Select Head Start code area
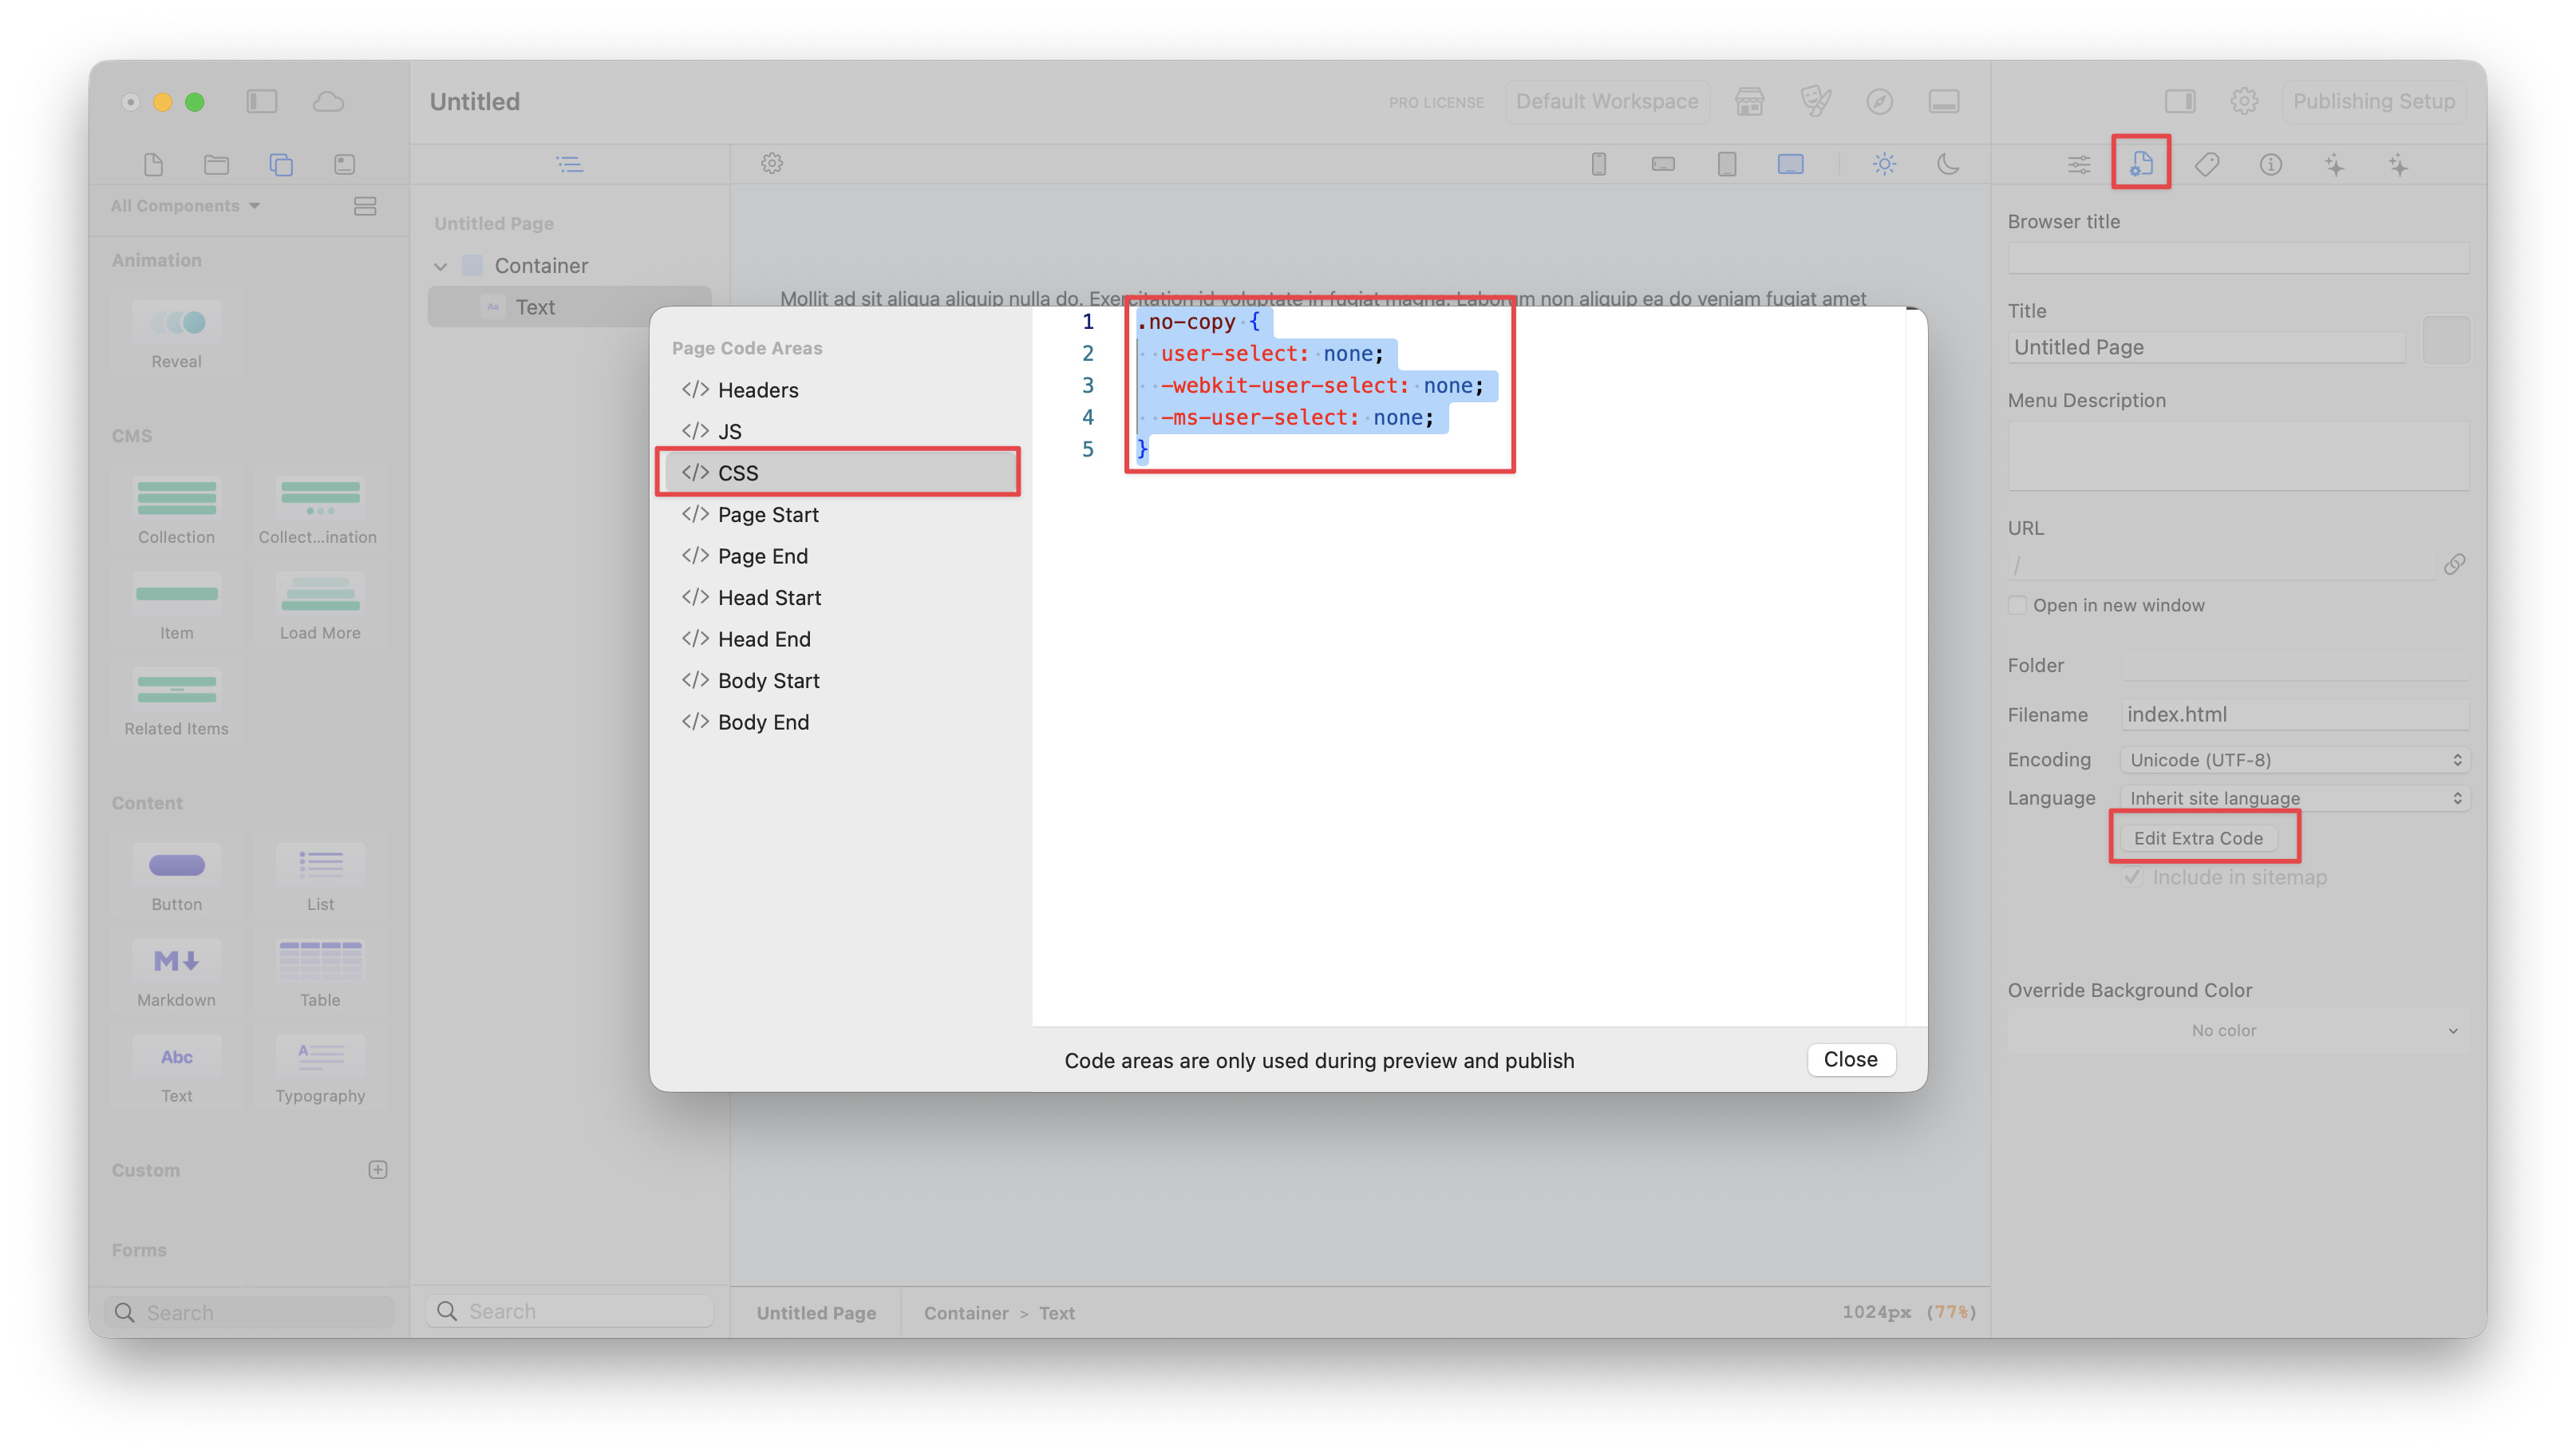The width and height of the screenshot is (2576, 1456). click(x=840, y=597)
